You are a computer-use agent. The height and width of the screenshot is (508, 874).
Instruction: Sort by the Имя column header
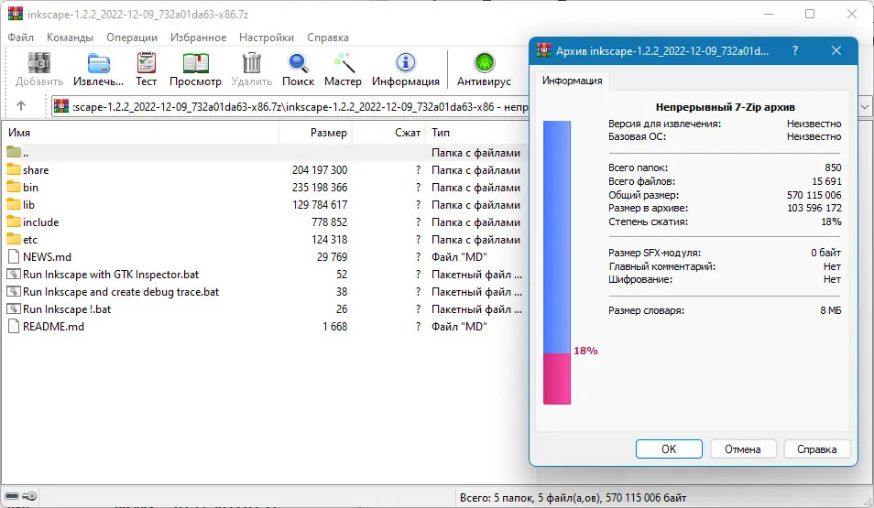(x=139, y=133)
